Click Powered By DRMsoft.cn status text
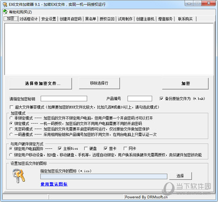This screenshot has height=202, width=218. coord(146,197)
